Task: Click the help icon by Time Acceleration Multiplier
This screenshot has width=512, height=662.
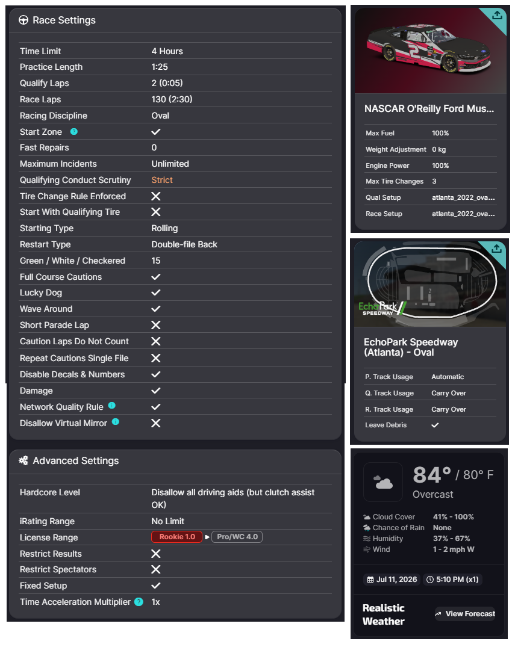Action: (x=139, y=602)
